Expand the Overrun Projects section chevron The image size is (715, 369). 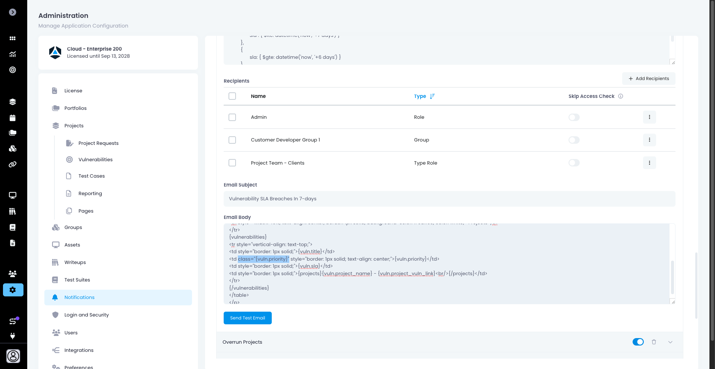coord(670,342)
